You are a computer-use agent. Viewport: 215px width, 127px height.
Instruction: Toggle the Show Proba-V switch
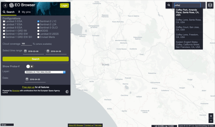[30, 66]
